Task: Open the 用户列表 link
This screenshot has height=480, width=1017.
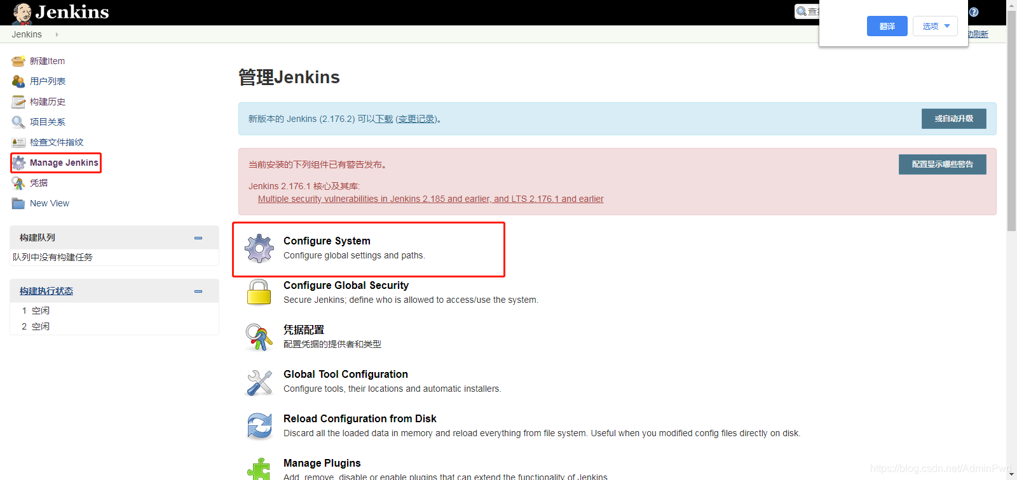Action: click(x=48, y=81)
